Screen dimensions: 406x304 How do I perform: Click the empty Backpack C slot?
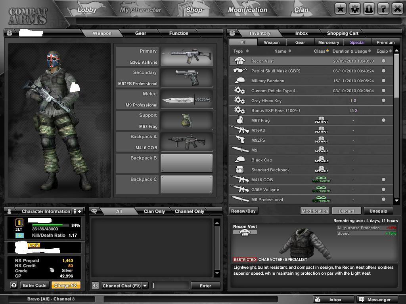click(x=187, y=184)
